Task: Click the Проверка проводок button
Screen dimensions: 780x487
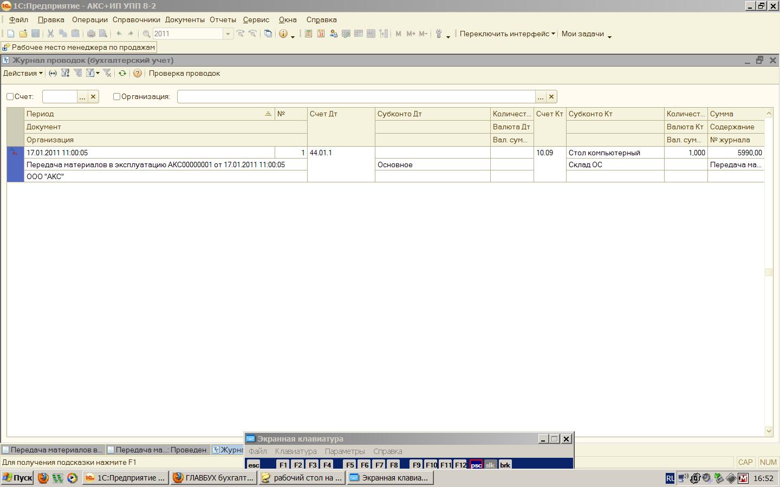Action: [x=184, y=74]
